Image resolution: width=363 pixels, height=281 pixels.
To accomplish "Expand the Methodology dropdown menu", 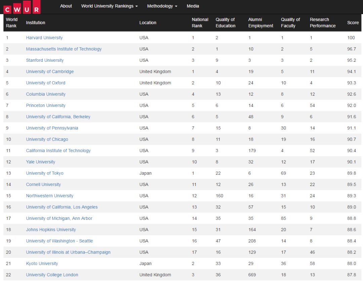I will click(162, 6).
